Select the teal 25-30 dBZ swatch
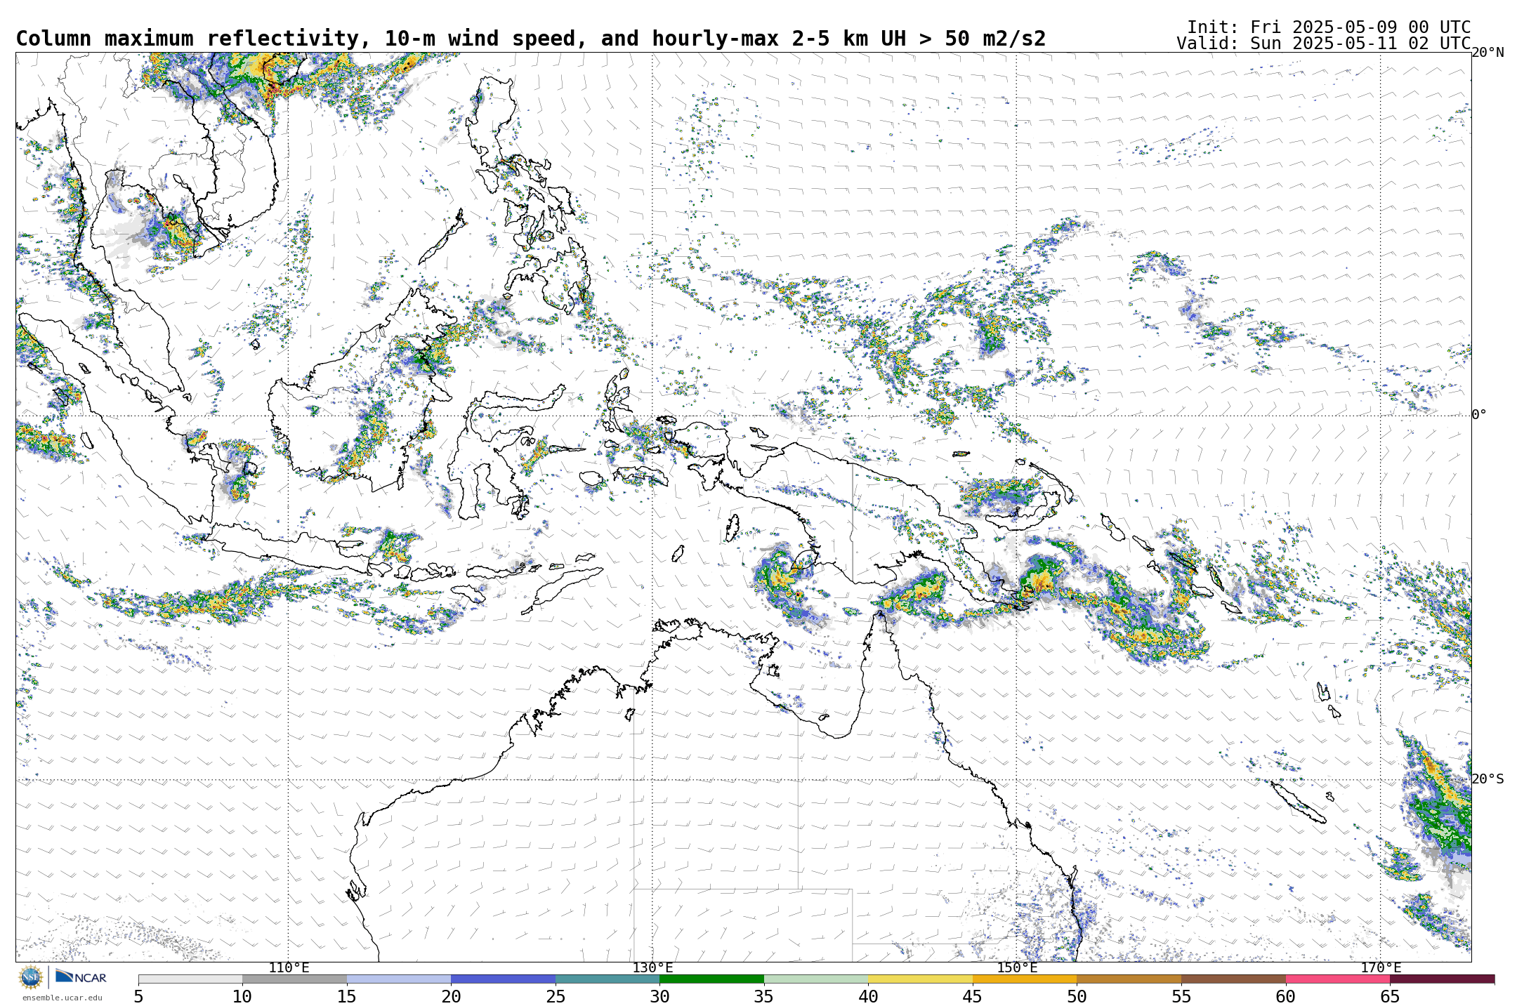Image resolution: width=1517 pixels, height=1006 pixels. coord(608,979)
